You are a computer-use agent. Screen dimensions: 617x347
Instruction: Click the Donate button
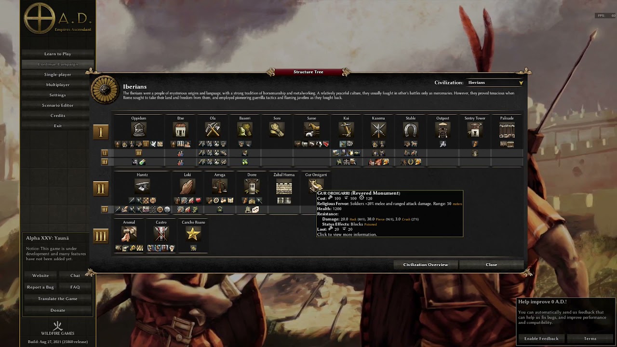click(x=58, y=310)
